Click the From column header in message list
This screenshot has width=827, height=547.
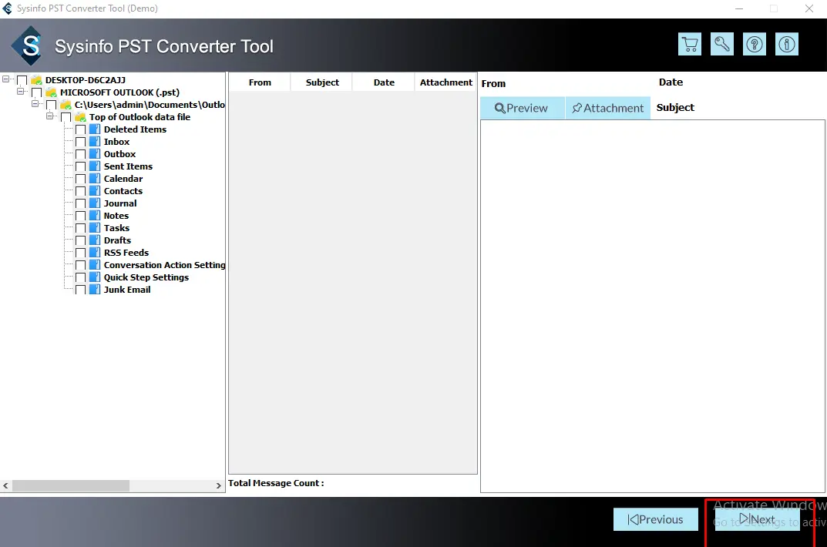(x=260, y=82)
